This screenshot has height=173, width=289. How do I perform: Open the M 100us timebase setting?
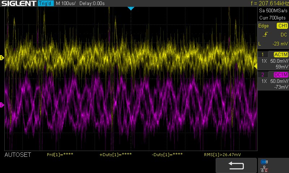66,3
